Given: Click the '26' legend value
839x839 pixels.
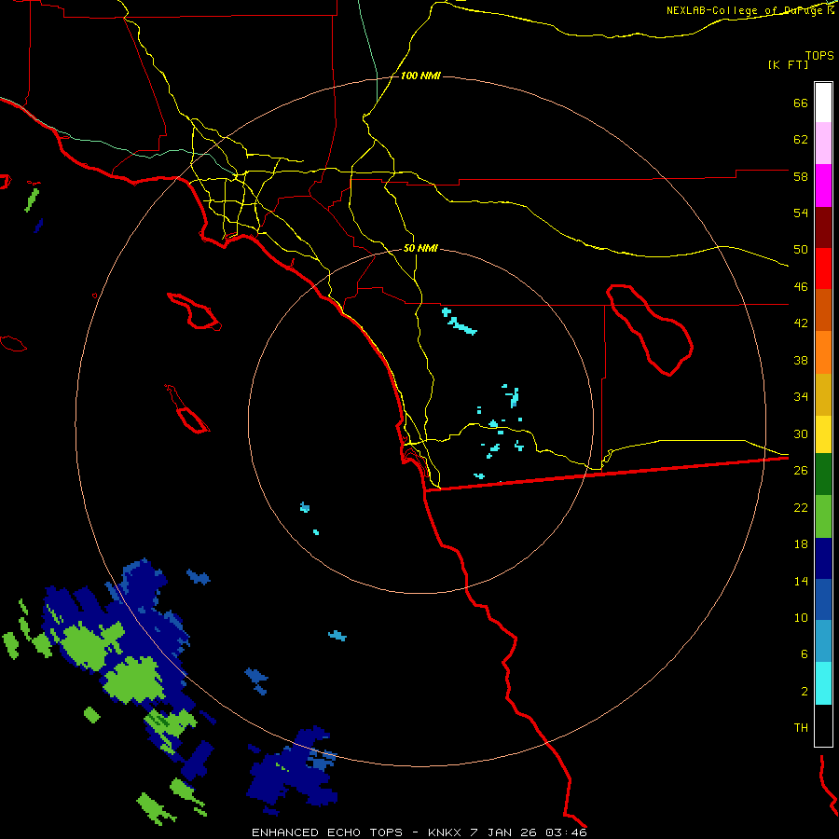Looking at the screenshot, I should 801,471.
